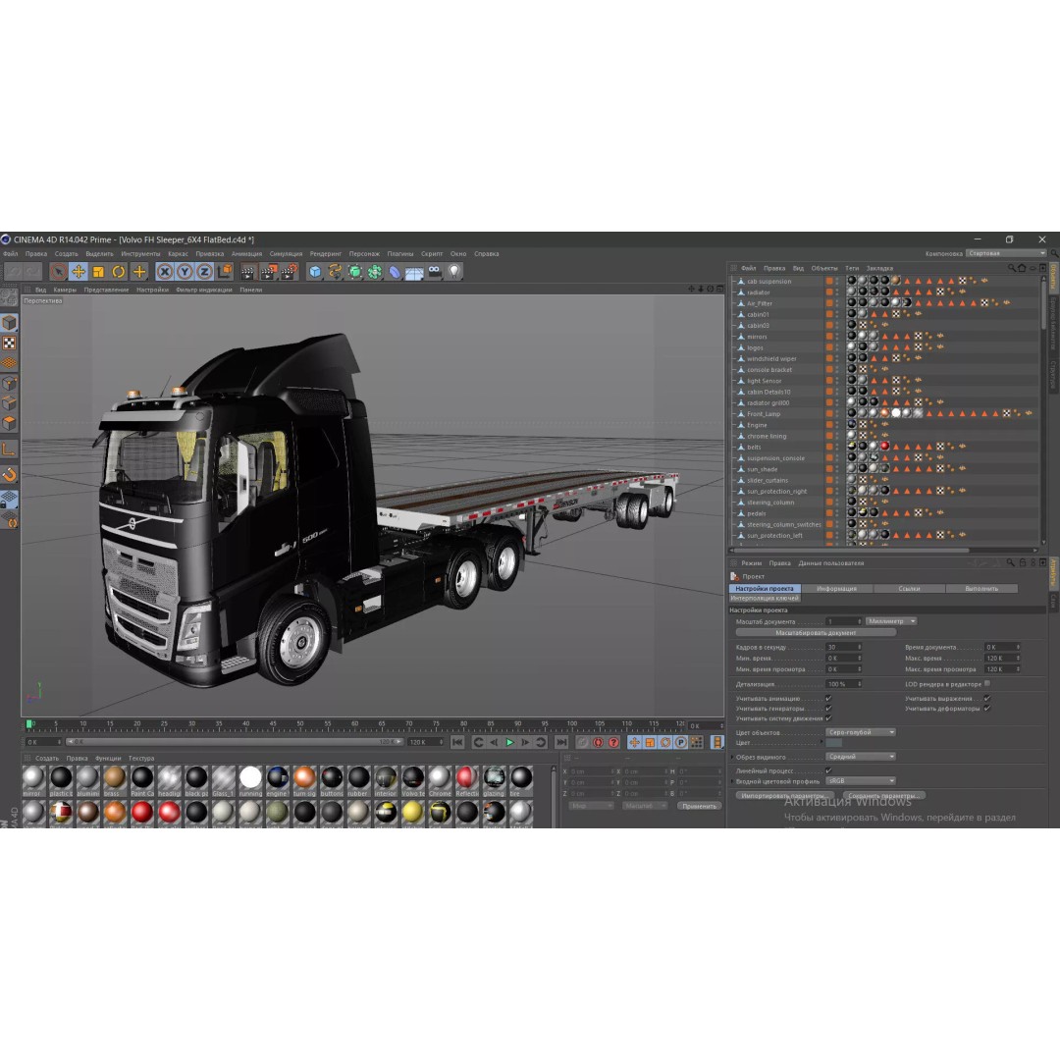This screenshot has width=1060, height=1060.
Task: Enable the LOD рендера в редакторе checkbox
Action: tap(987, 684)
